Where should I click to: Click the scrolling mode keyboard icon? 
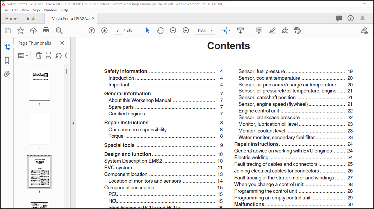click(x=241, y=30)
